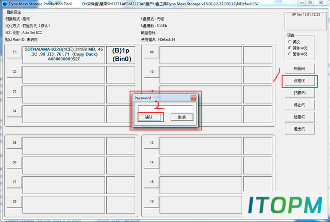Click the 开始(A) start button

(300, 69)
